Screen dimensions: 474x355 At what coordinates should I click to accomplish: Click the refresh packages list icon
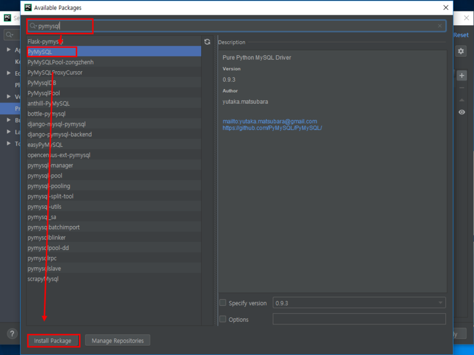(x=207, y=42)
